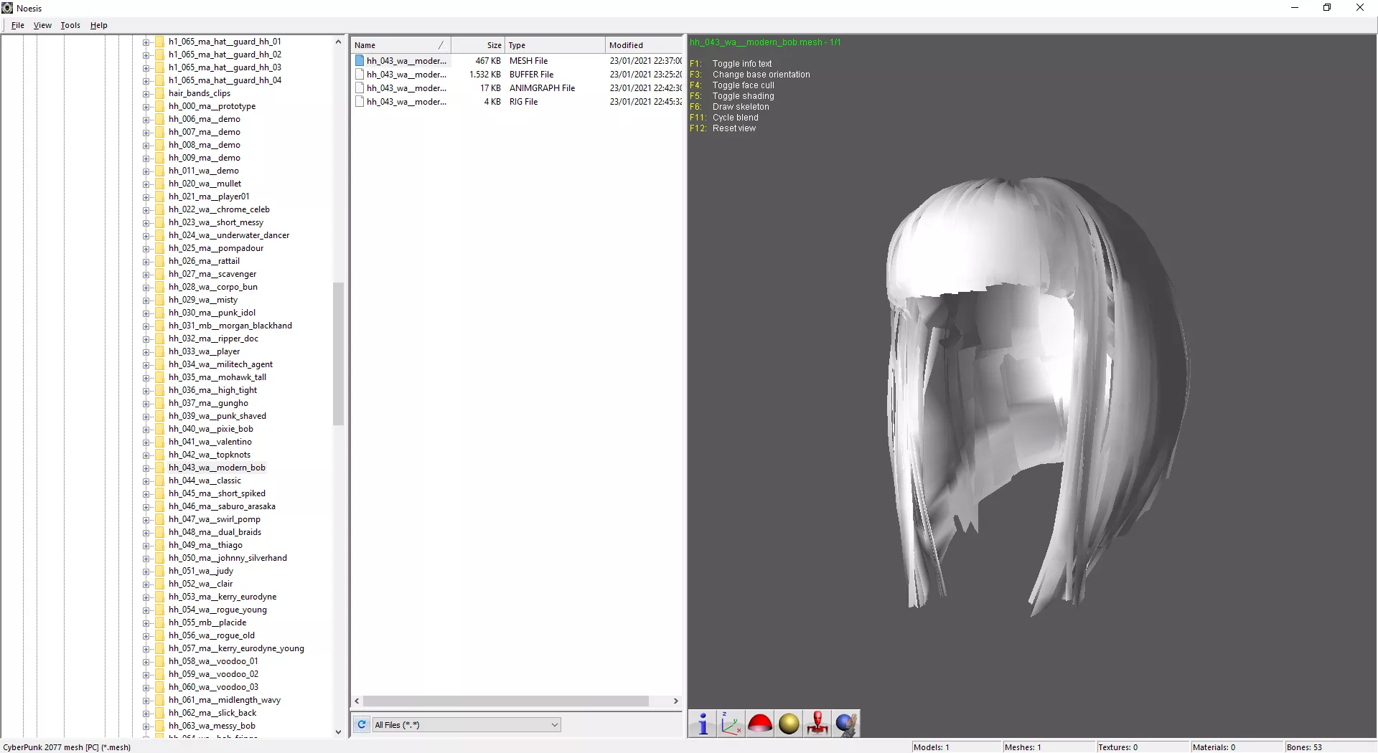The image size is (1378, 753).
Task: Open the Help menu
Action: click(x=99, y=25)
